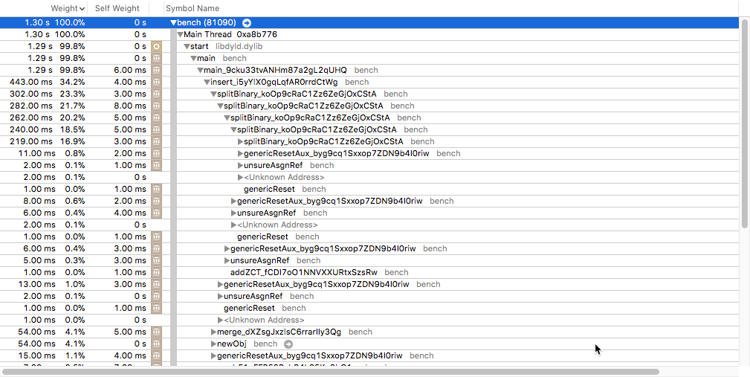Click the focus arrow beside bench (81090)
The width and height of the screenshot is (750, 377).
pos(247,22)
